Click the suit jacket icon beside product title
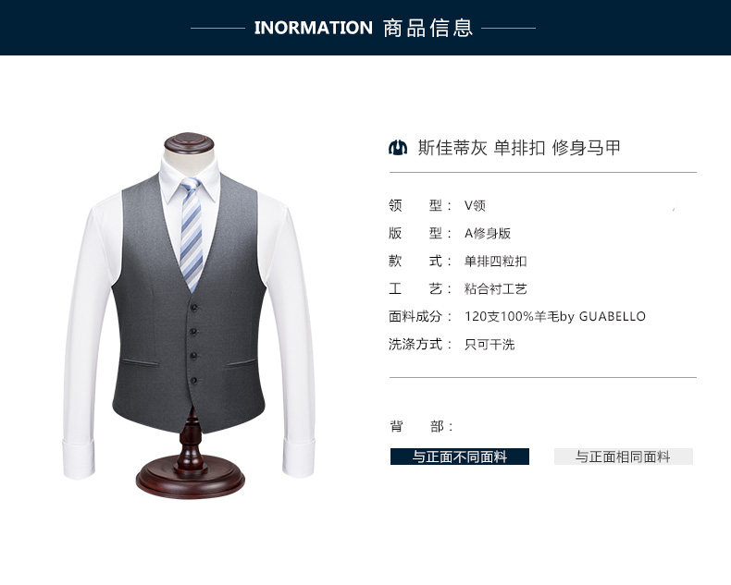The image size is (731, 585). [398, 148]
